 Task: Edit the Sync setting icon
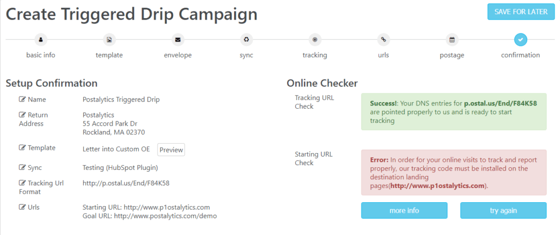point(22,167)
